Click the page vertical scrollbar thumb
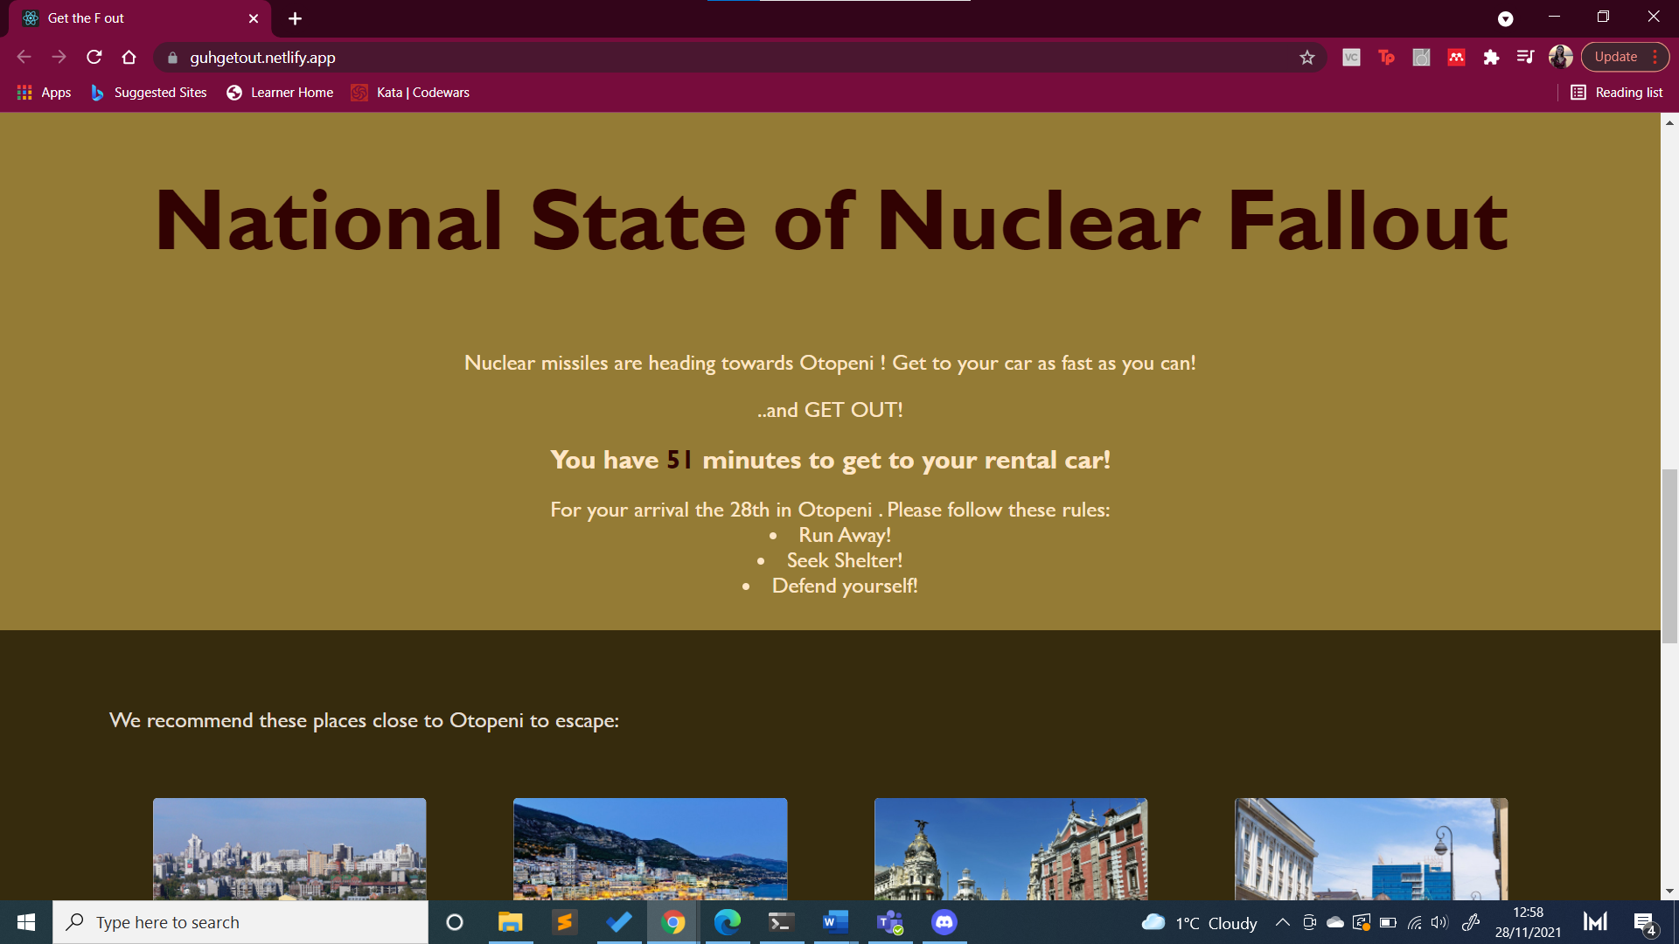The image size is (1679, 944). pyautogui.click(x=1669, y=556)
